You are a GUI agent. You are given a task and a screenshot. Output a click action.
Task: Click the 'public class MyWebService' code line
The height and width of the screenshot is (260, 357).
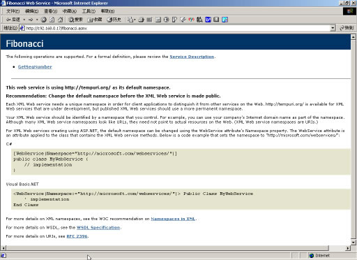tap(51, 159)
